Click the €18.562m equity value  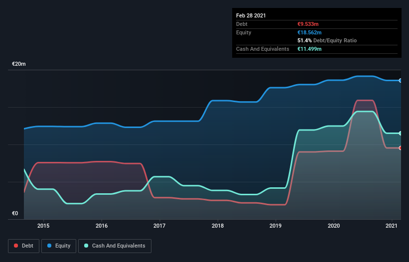tap(309, 32)
